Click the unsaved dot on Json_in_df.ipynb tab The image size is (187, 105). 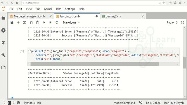point(97,16)
